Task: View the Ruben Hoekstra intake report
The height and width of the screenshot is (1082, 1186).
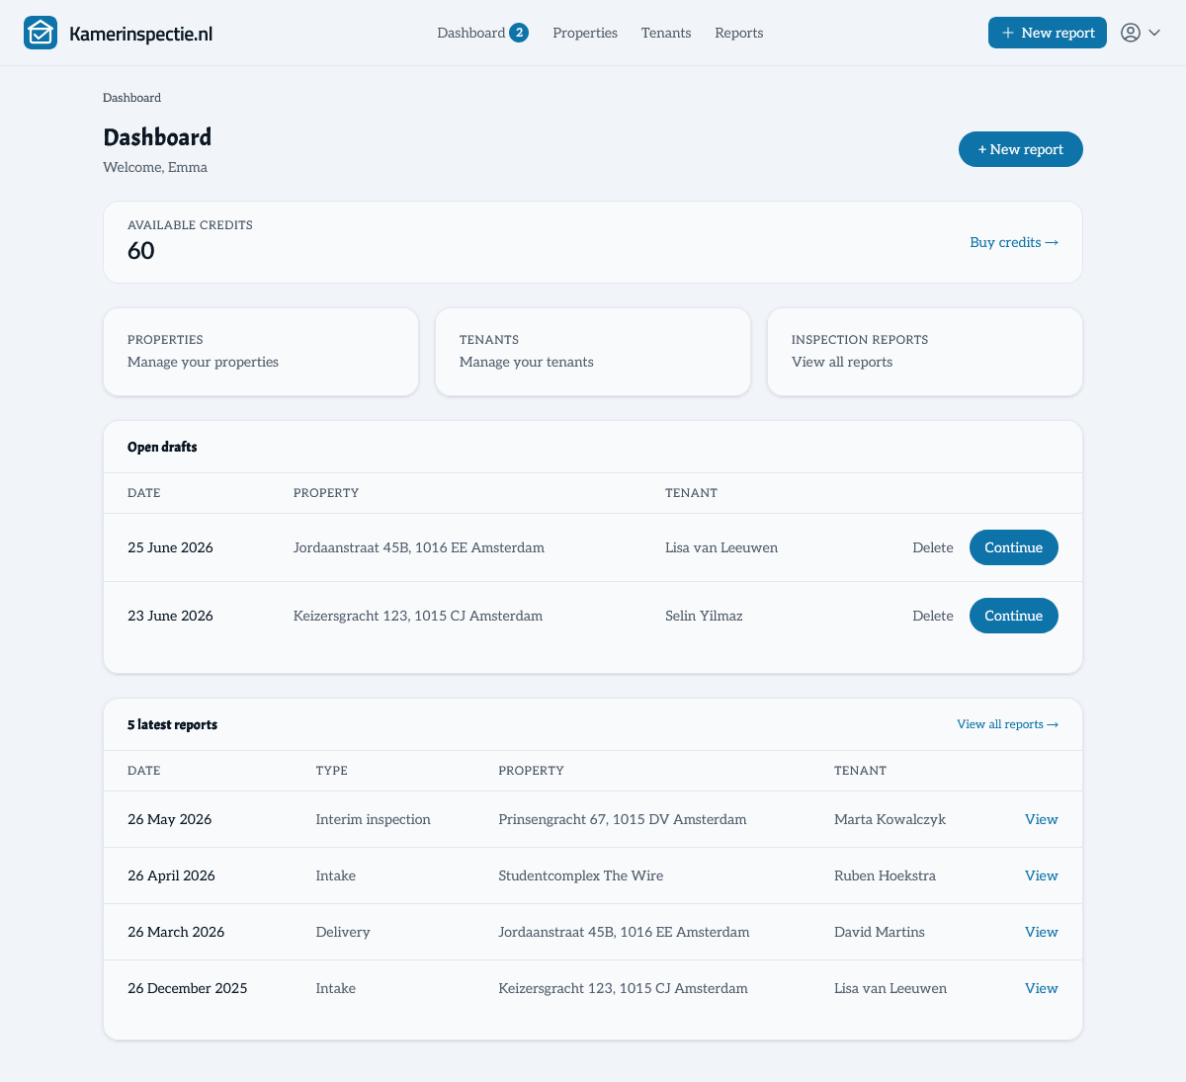Action: [1042, 875]
